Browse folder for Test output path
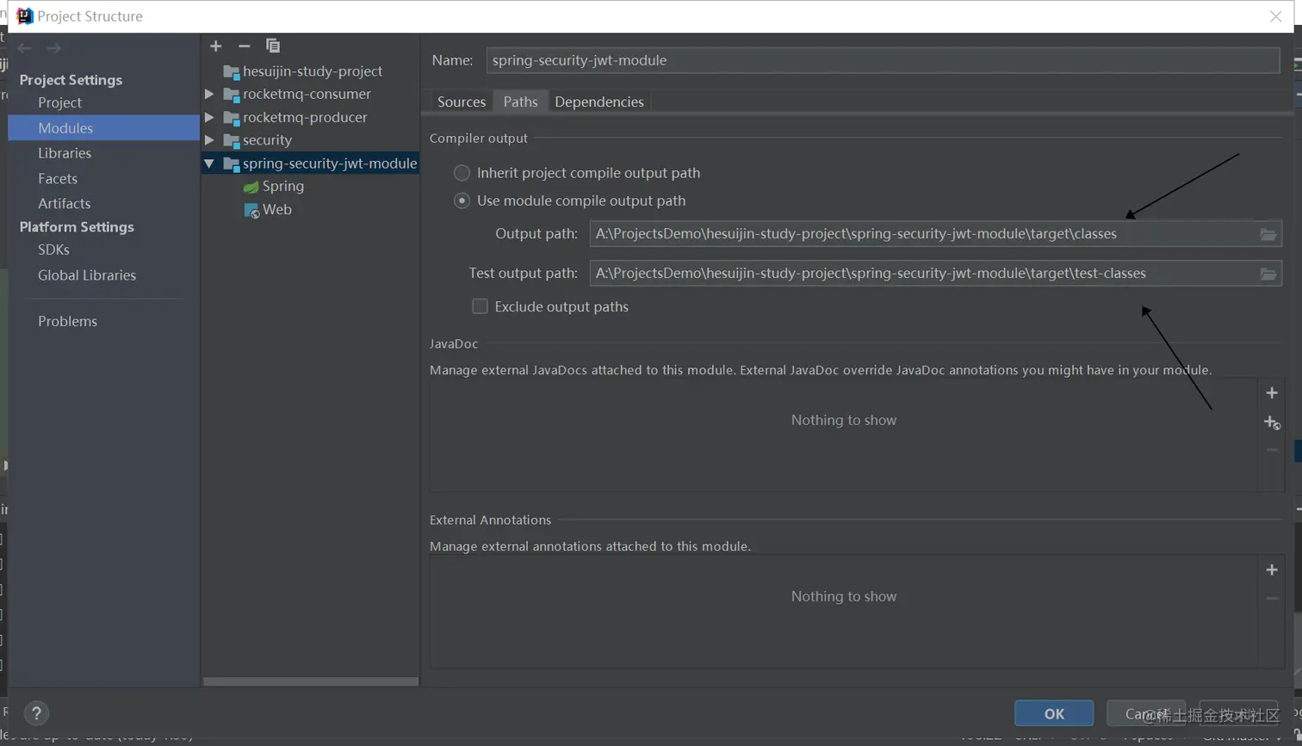1302x746 pixels. (1268, 274)
